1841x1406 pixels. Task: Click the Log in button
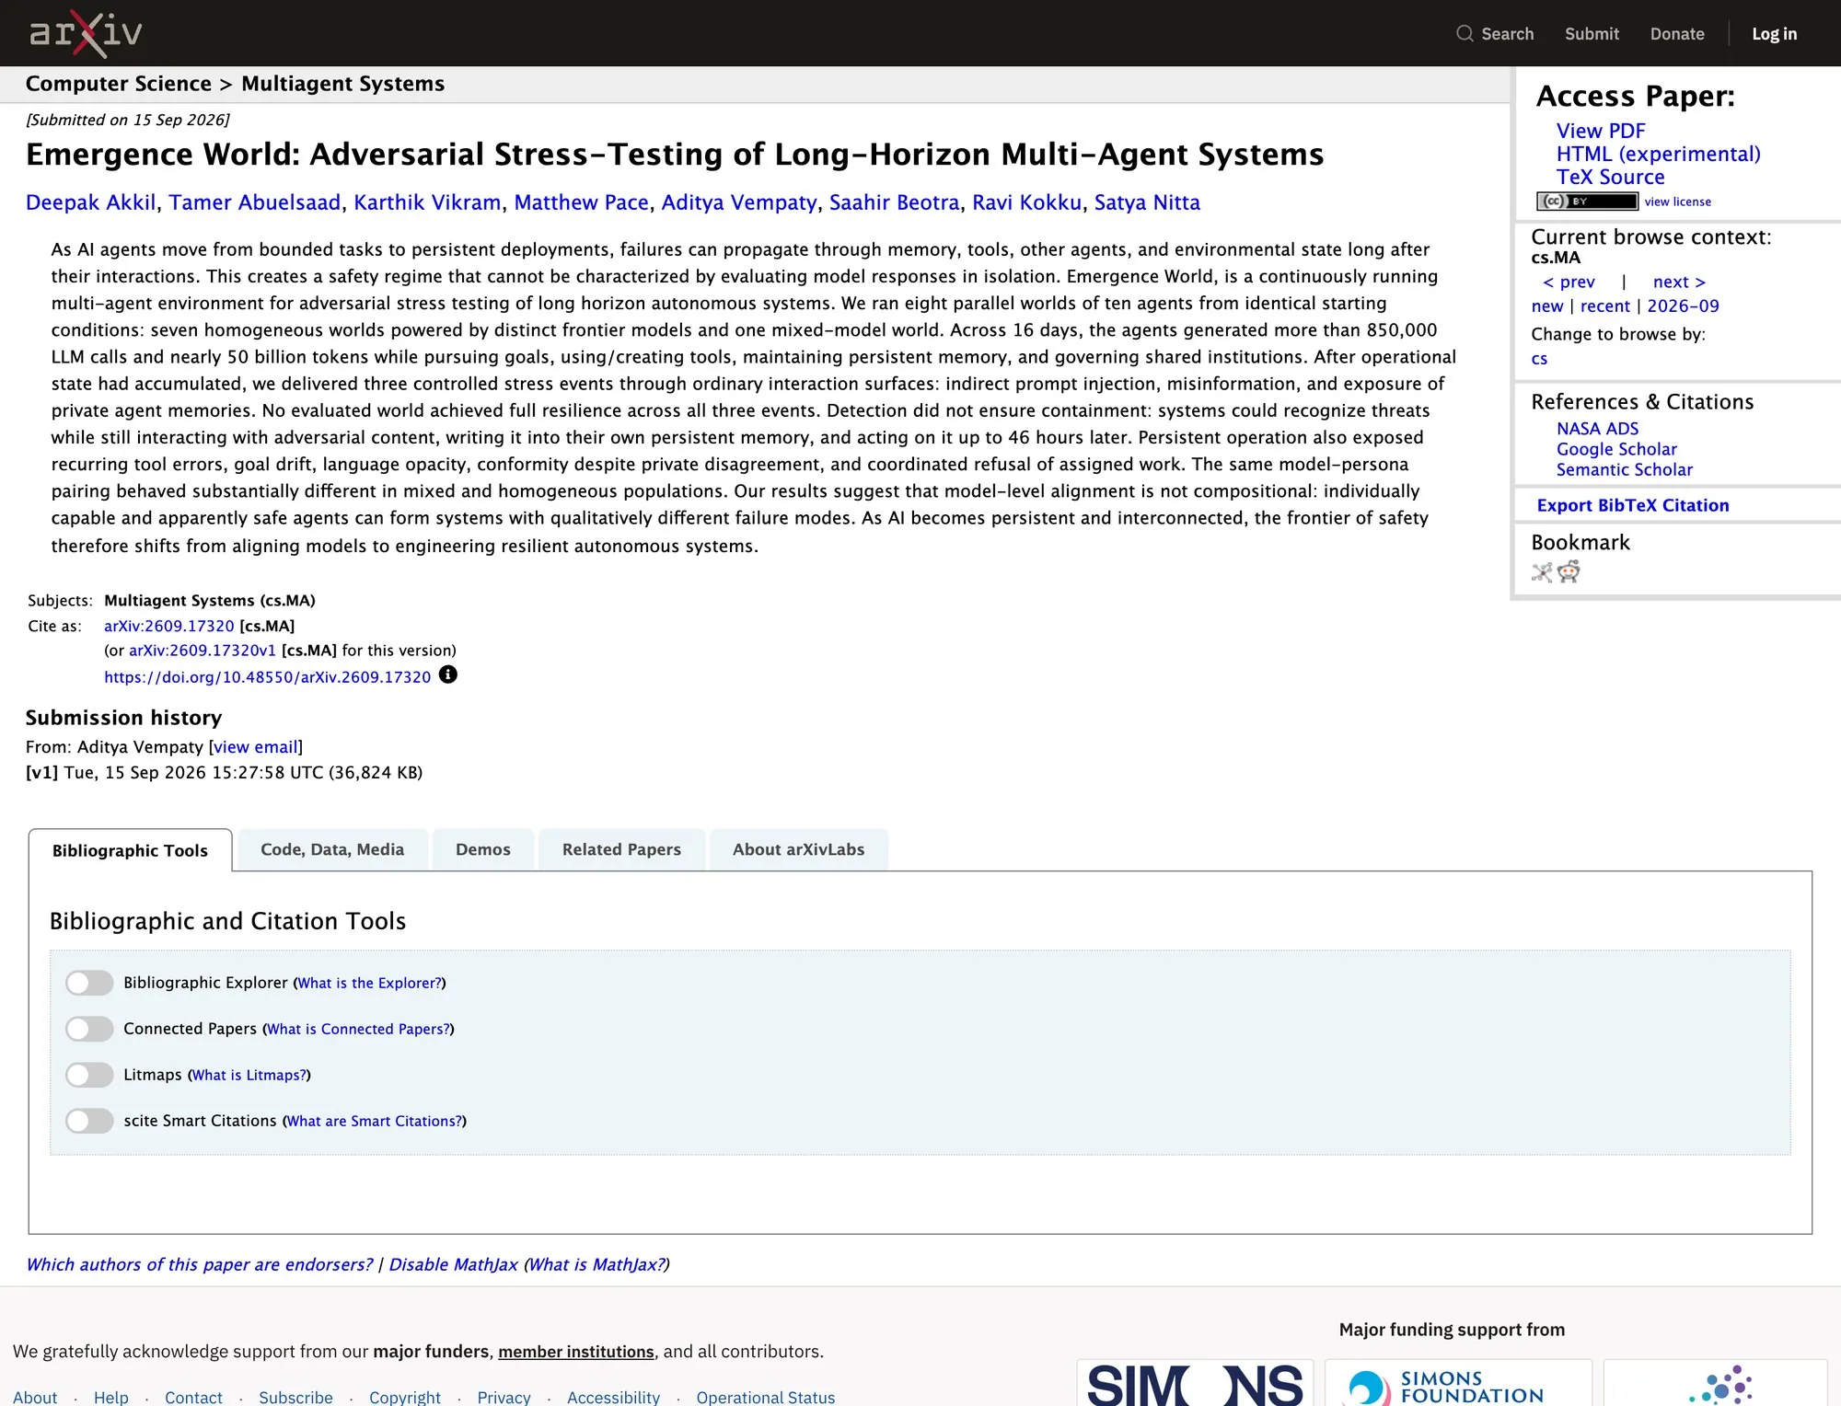[1774, 34]
